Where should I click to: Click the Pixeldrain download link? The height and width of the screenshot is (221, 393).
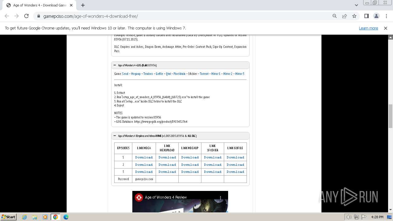pos(179,74)
